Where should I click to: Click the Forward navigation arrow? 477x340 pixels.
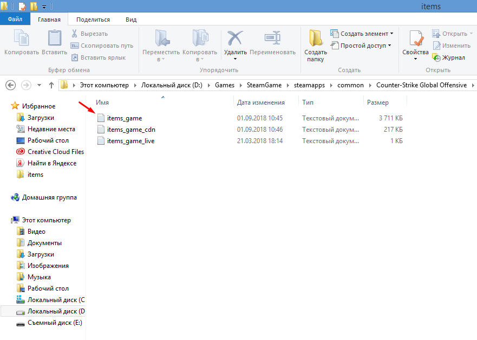[x=26, y=85]
